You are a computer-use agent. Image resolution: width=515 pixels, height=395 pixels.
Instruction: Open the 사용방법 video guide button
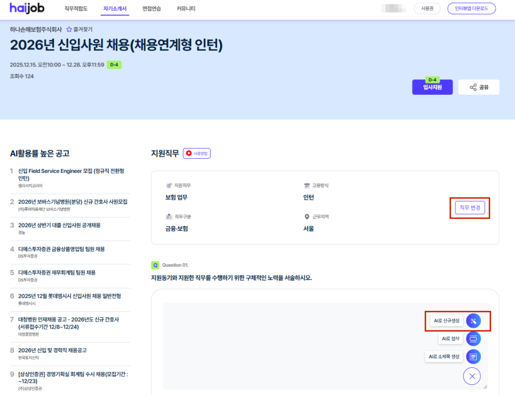(197, 153)
